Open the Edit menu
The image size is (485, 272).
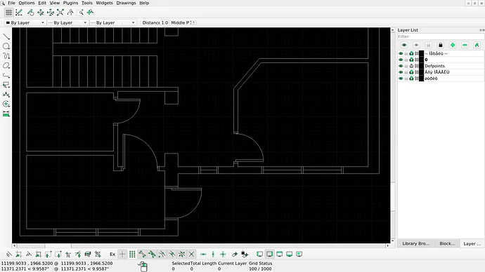pyautogui.click(x=42, y=3)
